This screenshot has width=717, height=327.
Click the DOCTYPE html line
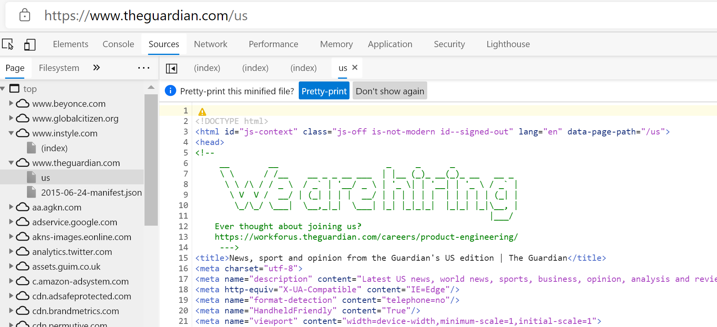[232, 121]
